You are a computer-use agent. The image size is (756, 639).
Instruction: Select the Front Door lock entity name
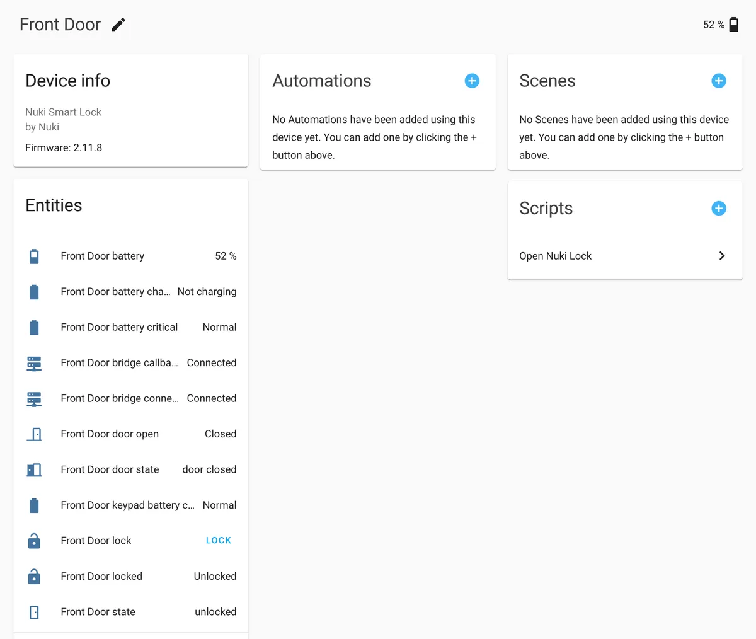[x=96, y=541]
